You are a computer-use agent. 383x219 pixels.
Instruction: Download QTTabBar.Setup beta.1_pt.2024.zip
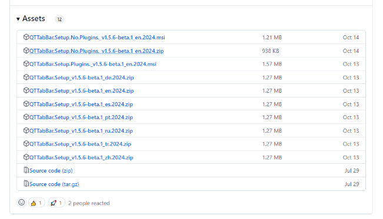coord(81,117)
